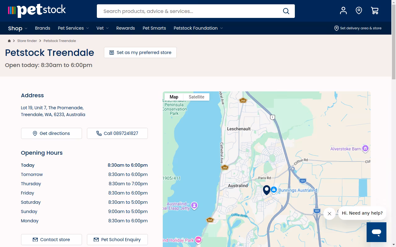Click Call 0897241827 button
The image size is (396, 247).
[x=117, y=133]
